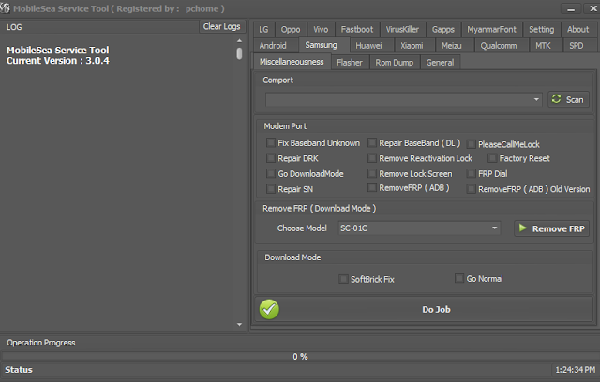This screenshot has height=382, width=600.
Task: Click the Clear Logs button
Action: pyautogui.click(x=221, y=26)
